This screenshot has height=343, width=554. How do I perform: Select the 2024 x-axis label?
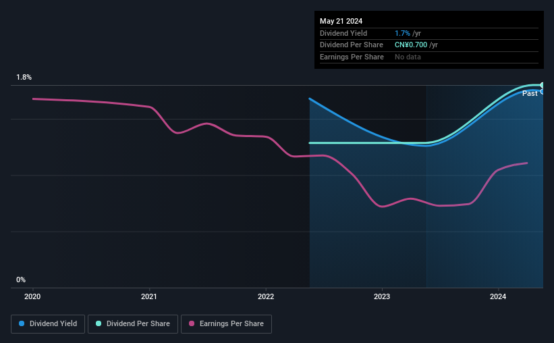498,296
